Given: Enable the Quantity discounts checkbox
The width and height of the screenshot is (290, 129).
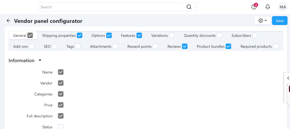Looking at the screenshot, I should [x=220, y=35].
